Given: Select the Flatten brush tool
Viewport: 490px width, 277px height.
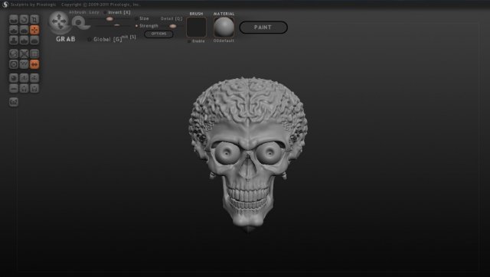Looking at the screenshot, I should 24,30.
